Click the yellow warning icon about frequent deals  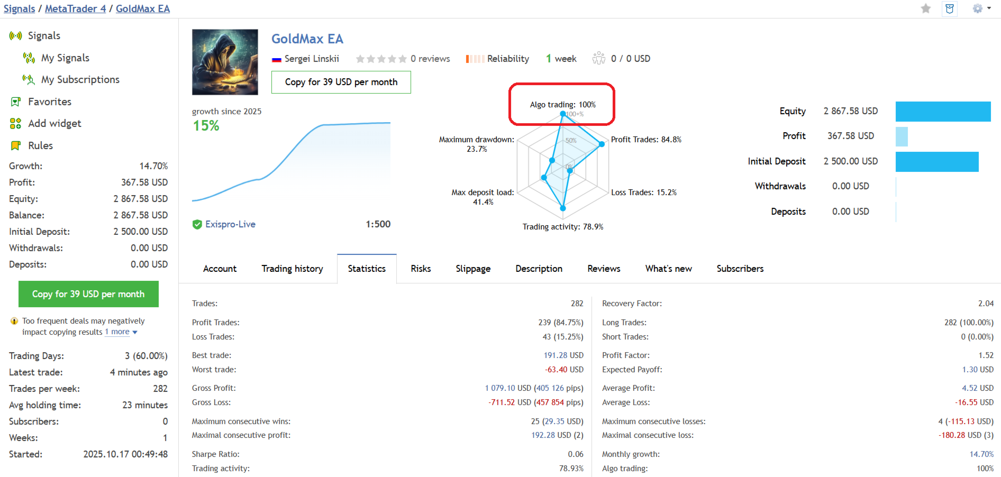14,321
